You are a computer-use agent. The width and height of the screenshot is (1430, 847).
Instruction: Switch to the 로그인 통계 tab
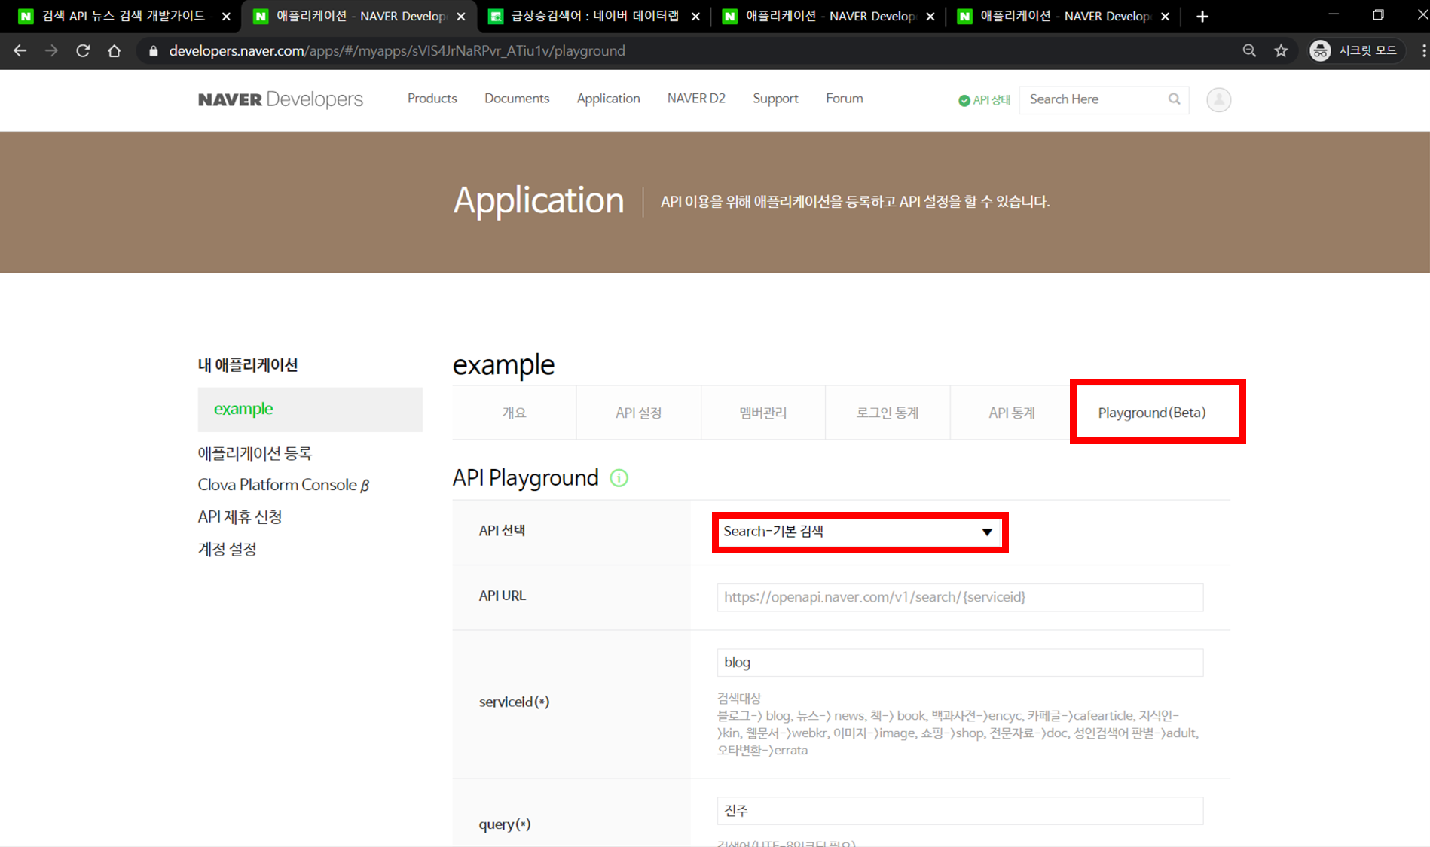pyautogui.click(x=887, y=413)
